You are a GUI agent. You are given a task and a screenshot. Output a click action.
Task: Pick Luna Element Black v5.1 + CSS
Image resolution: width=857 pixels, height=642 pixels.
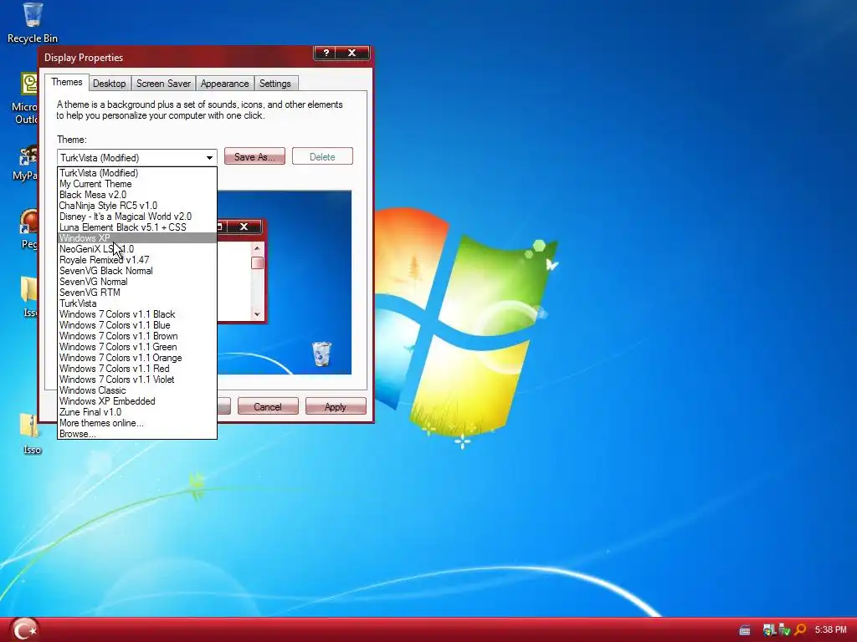point(137,227)
